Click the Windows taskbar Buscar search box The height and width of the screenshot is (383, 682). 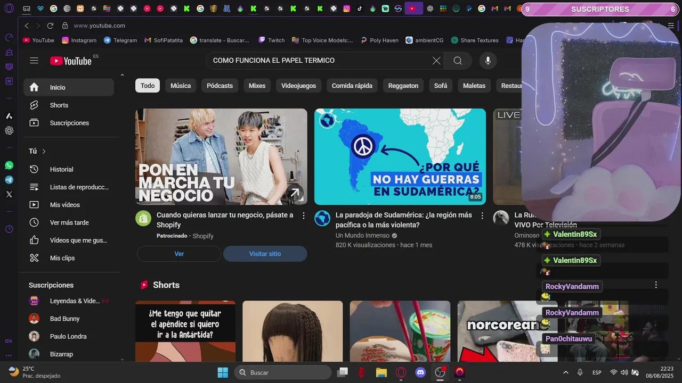283,372
